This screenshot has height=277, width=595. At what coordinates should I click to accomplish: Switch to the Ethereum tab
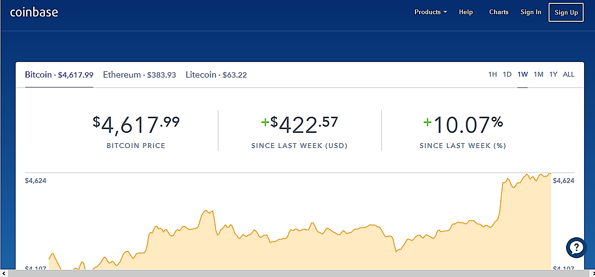point(139,75)
